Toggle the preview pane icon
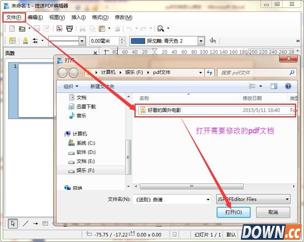Viewport: 304px width, 242px height. click(274, 86)
